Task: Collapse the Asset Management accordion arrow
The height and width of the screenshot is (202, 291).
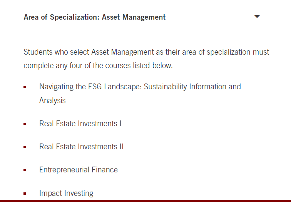Action: coord(257,17)
